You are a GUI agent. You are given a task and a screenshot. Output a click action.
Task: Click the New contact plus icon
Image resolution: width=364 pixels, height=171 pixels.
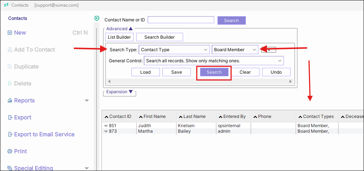tap(10, 33)
